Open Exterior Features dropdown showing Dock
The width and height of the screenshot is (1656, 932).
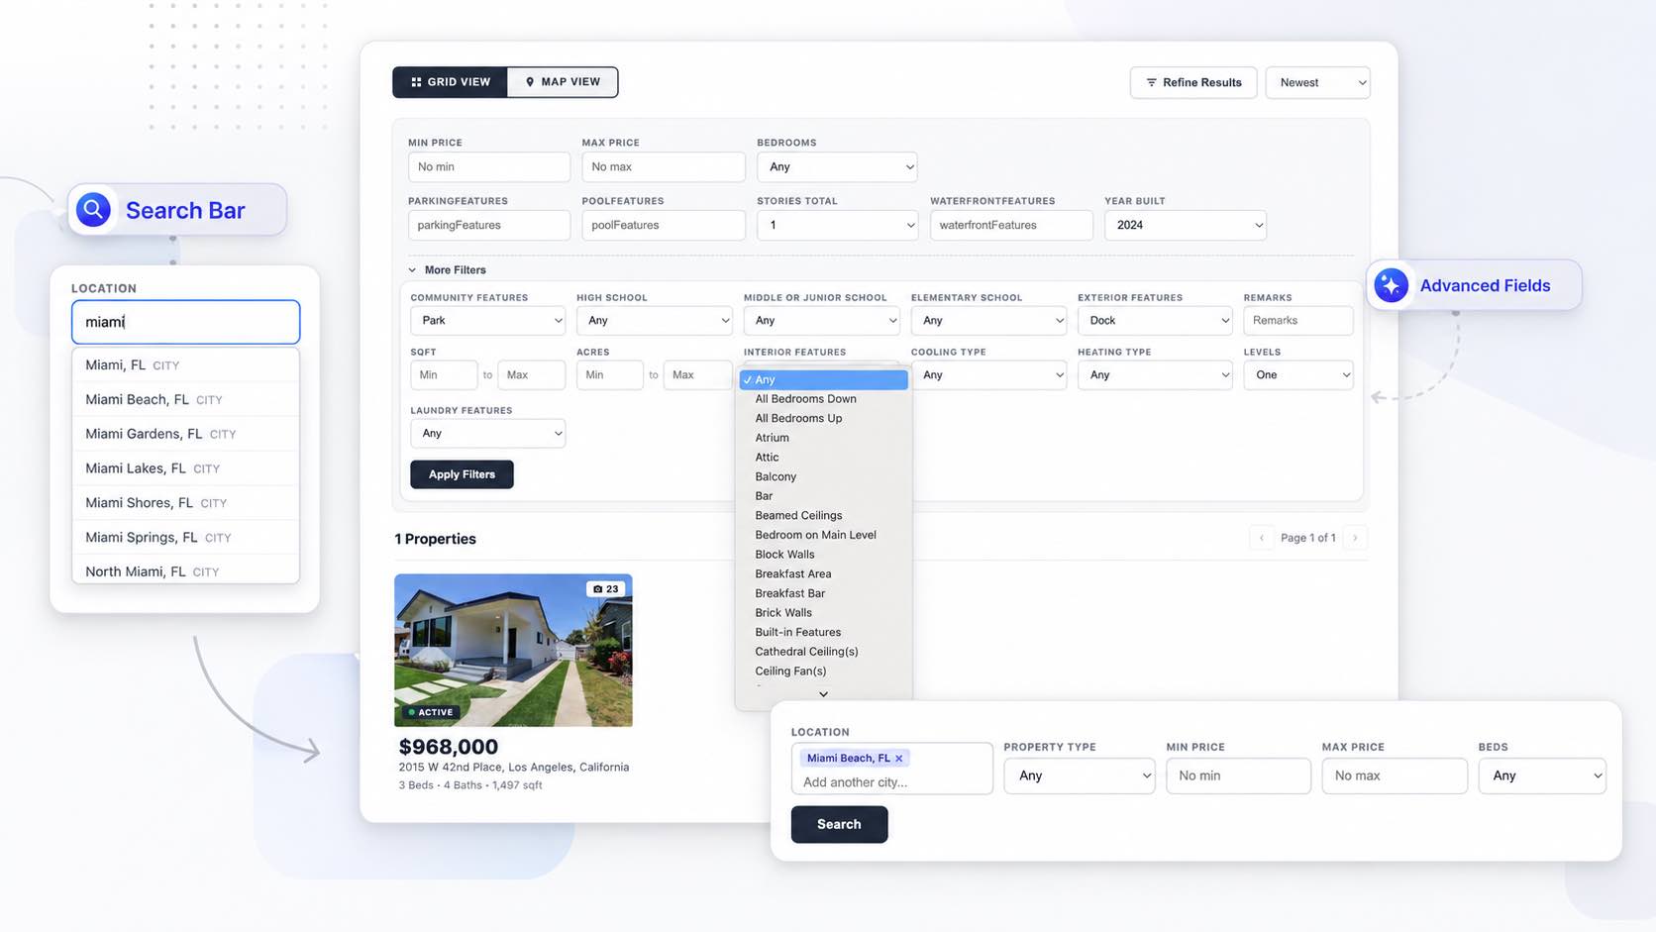coord(1155,320)
